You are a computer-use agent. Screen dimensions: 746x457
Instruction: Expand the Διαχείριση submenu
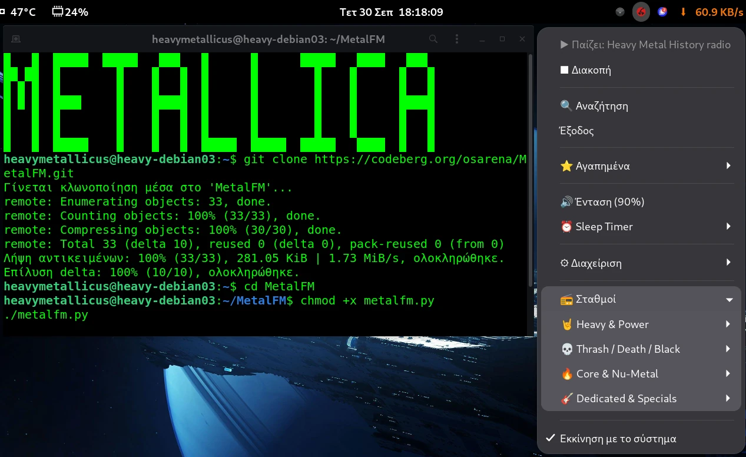(641, 263)
